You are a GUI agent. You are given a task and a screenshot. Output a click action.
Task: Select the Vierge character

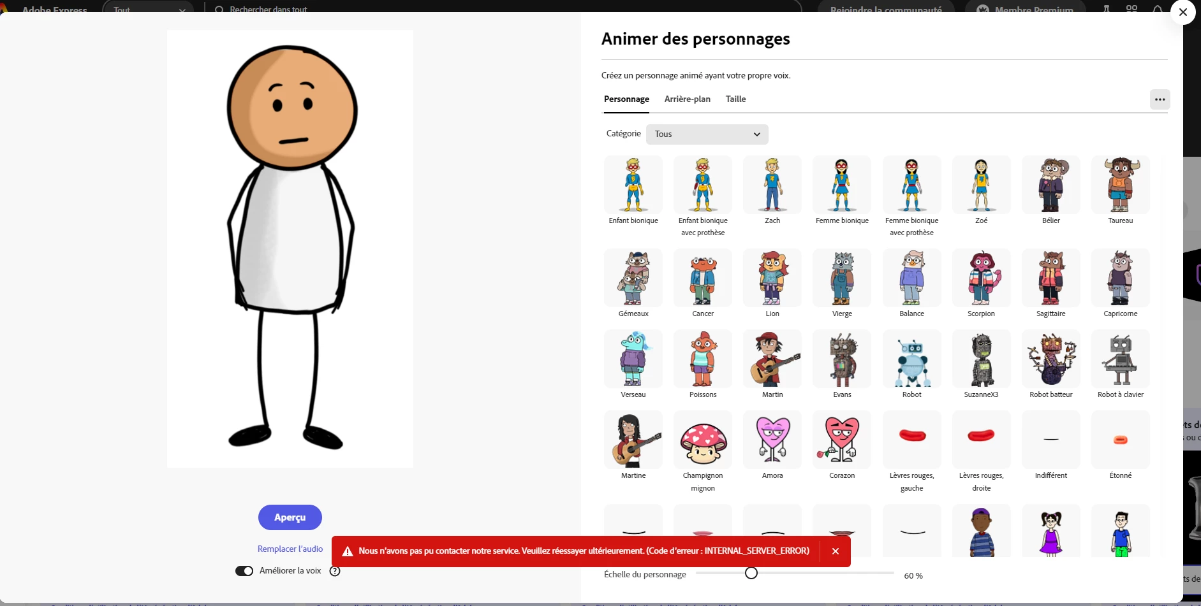pyautogui.click(x=842, y=278)
